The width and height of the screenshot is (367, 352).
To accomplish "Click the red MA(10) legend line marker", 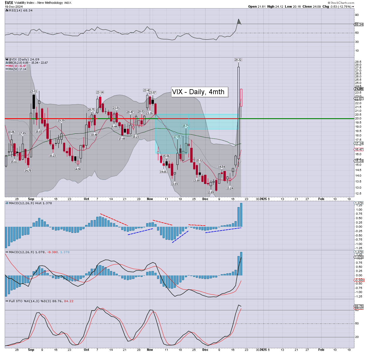I will [7, 66].
